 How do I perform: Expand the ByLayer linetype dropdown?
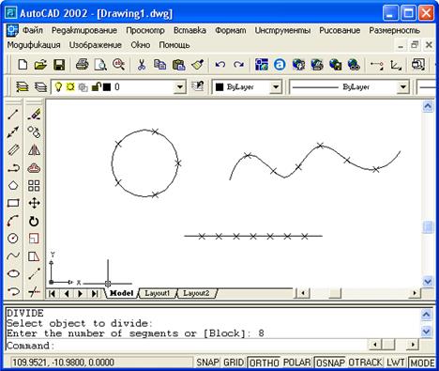tap(403, 86)
